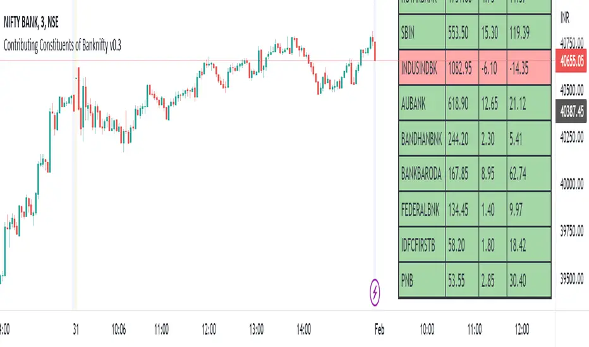589x347 pixels.
Task: Click the 13:00 time axis label
Action: [257, 328]
